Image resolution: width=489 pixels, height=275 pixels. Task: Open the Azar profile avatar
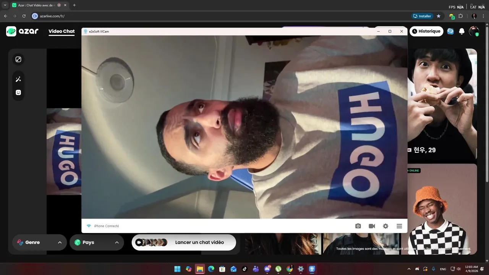point(474,31)
